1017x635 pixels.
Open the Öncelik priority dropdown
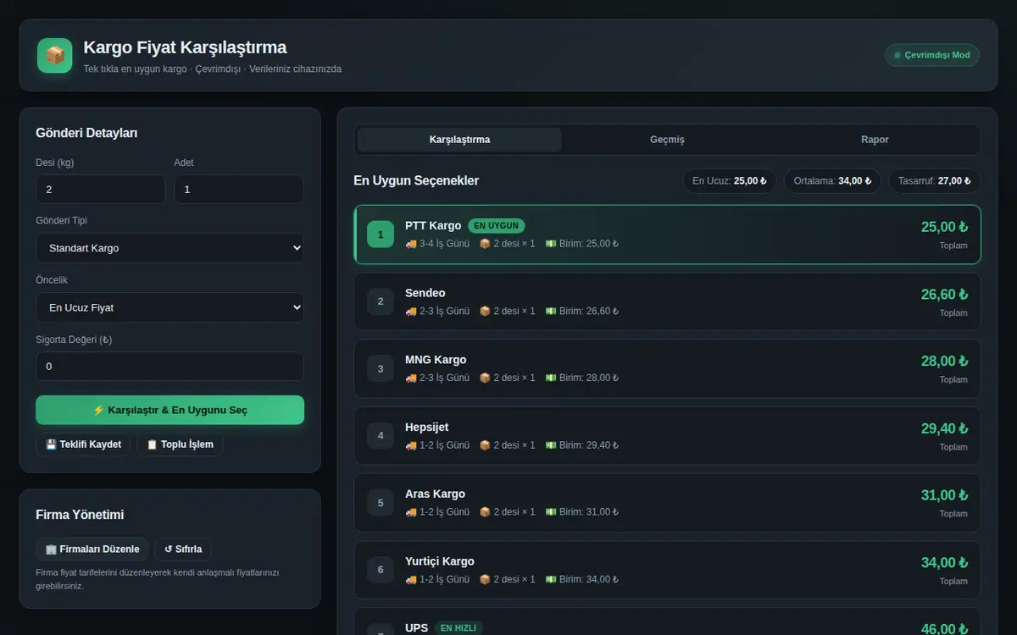[x=169, y=307]
